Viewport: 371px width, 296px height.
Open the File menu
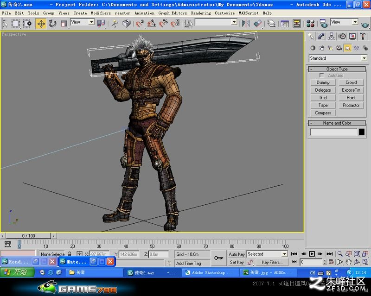(6, 13)
